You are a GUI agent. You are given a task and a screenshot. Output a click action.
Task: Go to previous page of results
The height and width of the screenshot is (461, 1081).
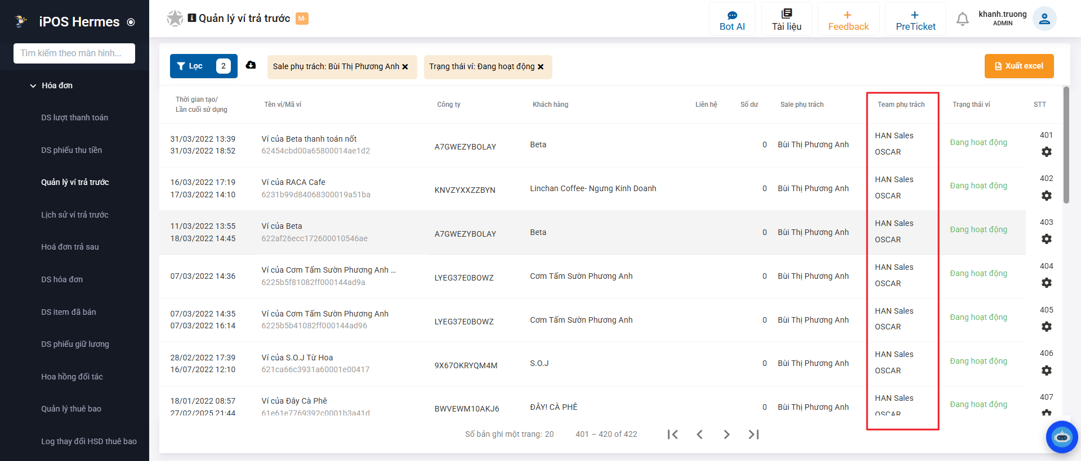pyautogui.click(x=700, y=434)
